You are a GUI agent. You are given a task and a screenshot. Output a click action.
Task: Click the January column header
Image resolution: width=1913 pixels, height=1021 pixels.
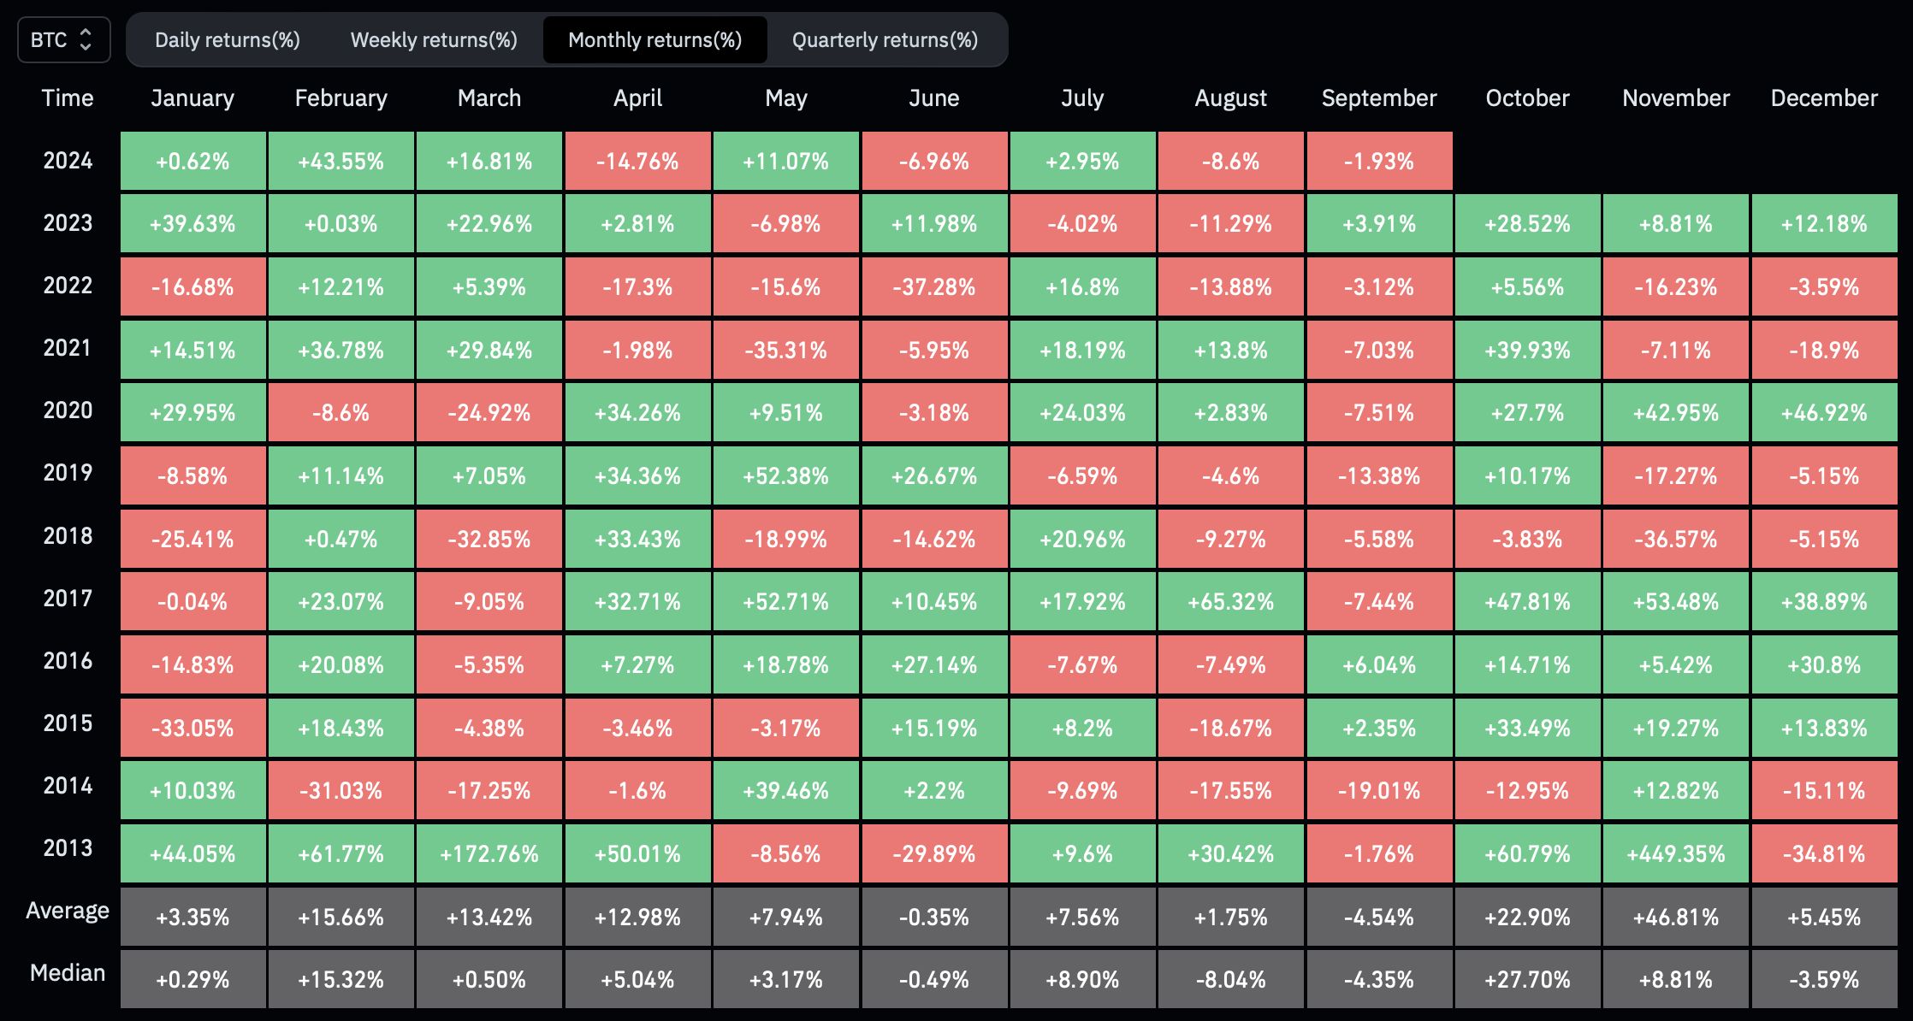pyautogui.click(x=192, y=98)
